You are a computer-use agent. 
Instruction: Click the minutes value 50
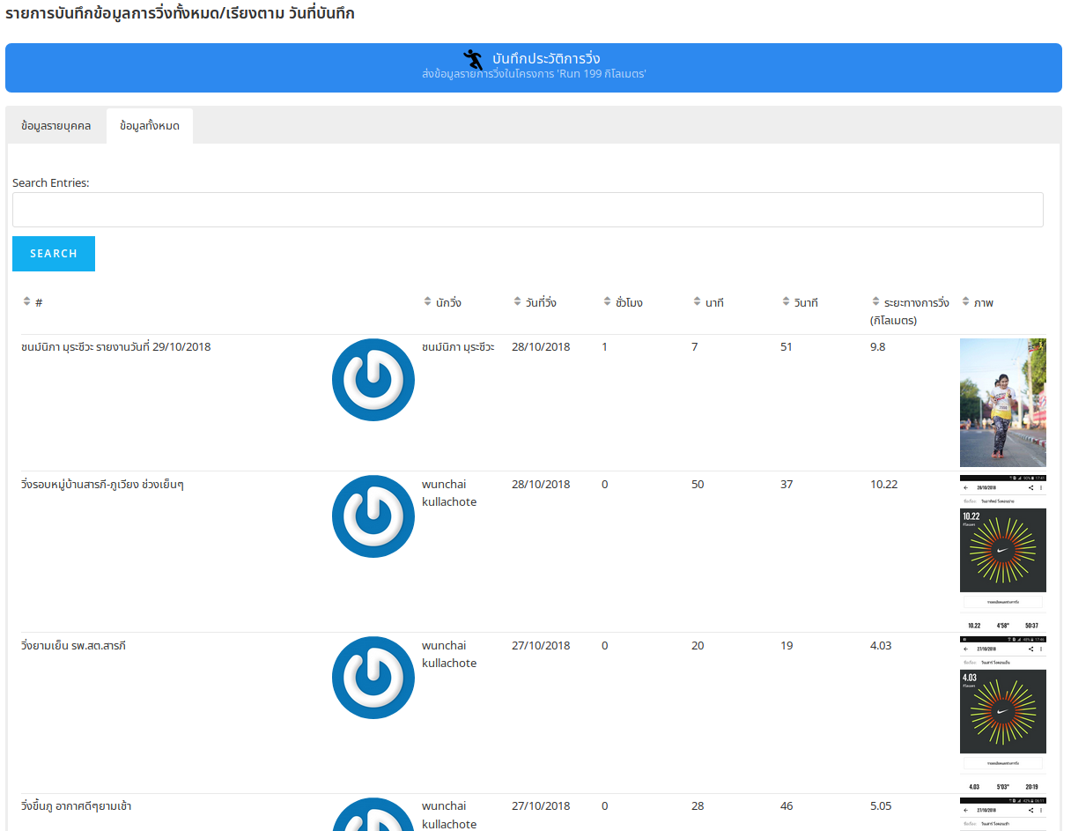click(698, 485)
